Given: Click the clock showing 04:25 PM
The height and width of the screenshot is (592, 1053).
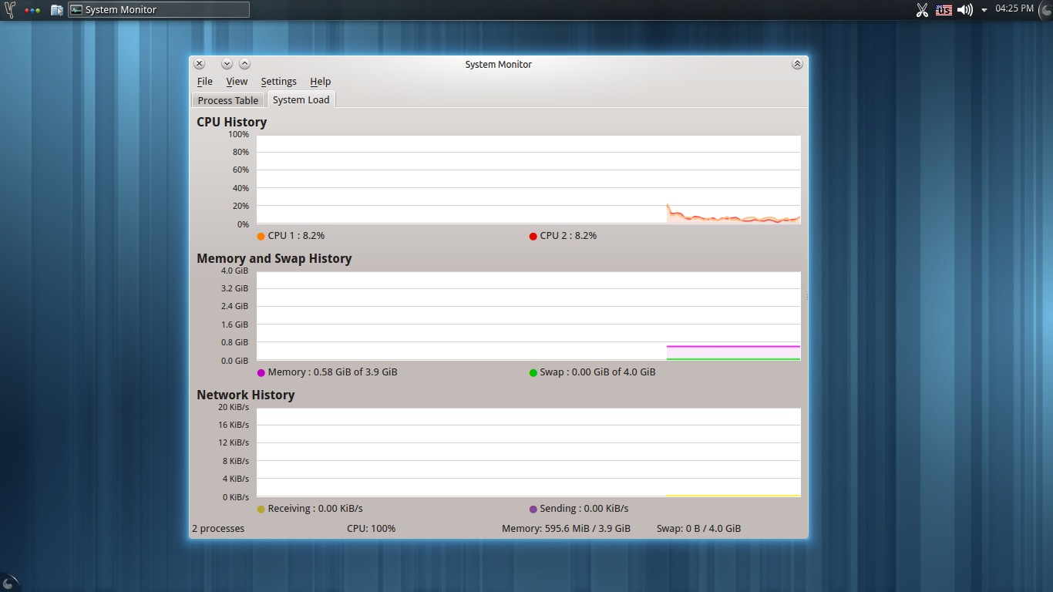Looking at the screenshot, I should click(1014, 9).
